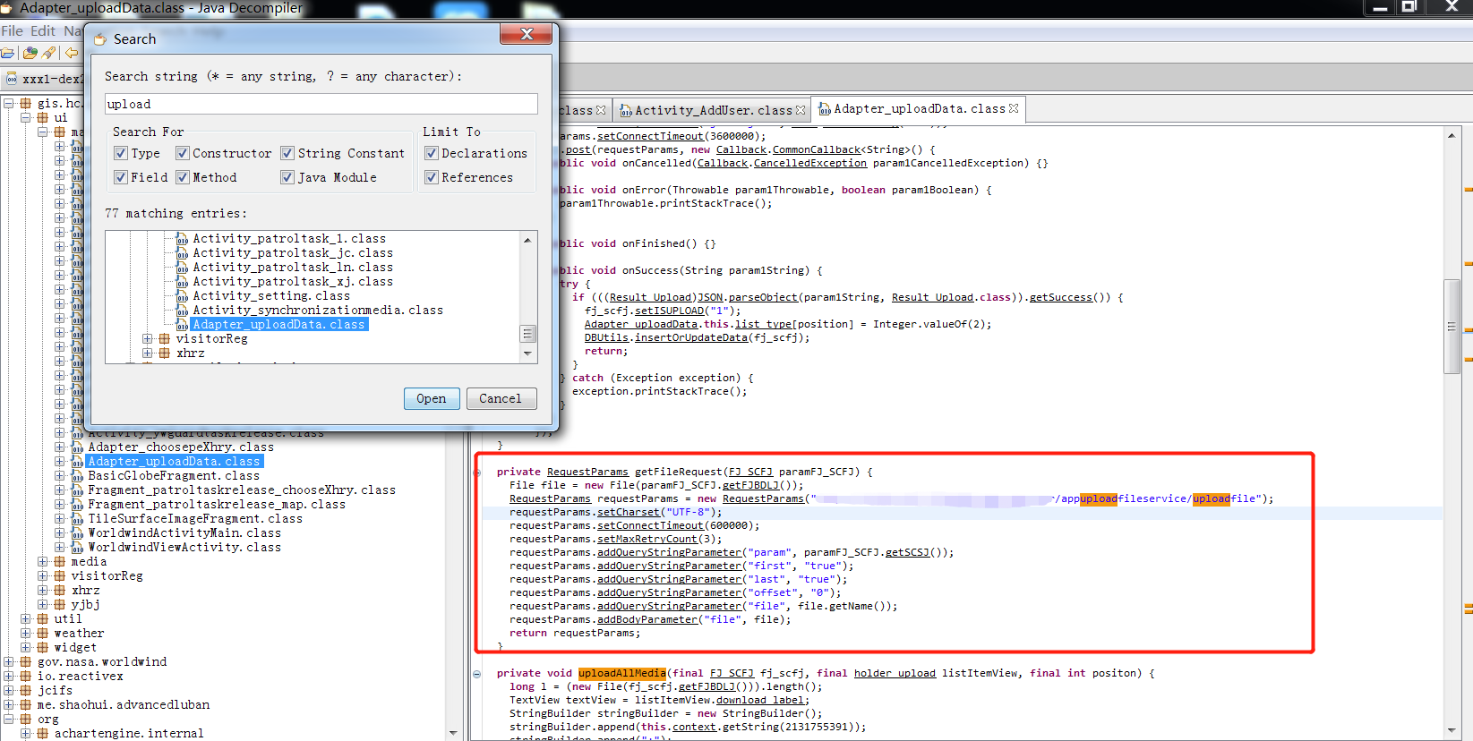Close the Search dialog window

coord(527,34)
